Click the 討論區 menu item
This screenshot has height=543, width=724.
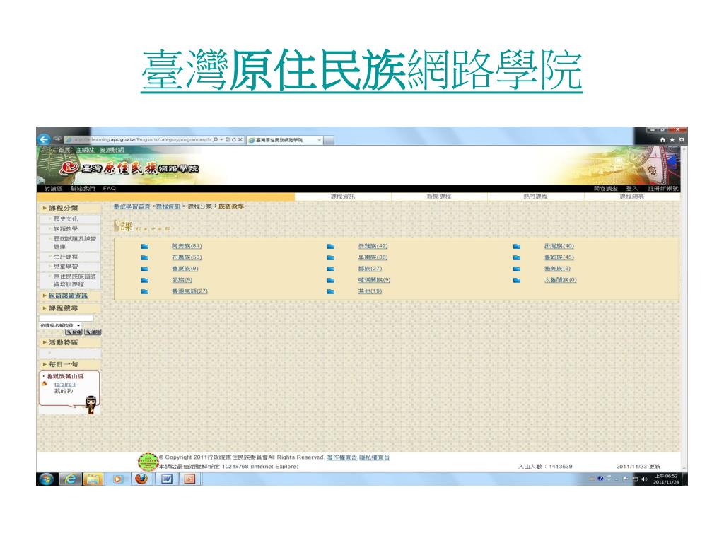(x=54, y=188)
